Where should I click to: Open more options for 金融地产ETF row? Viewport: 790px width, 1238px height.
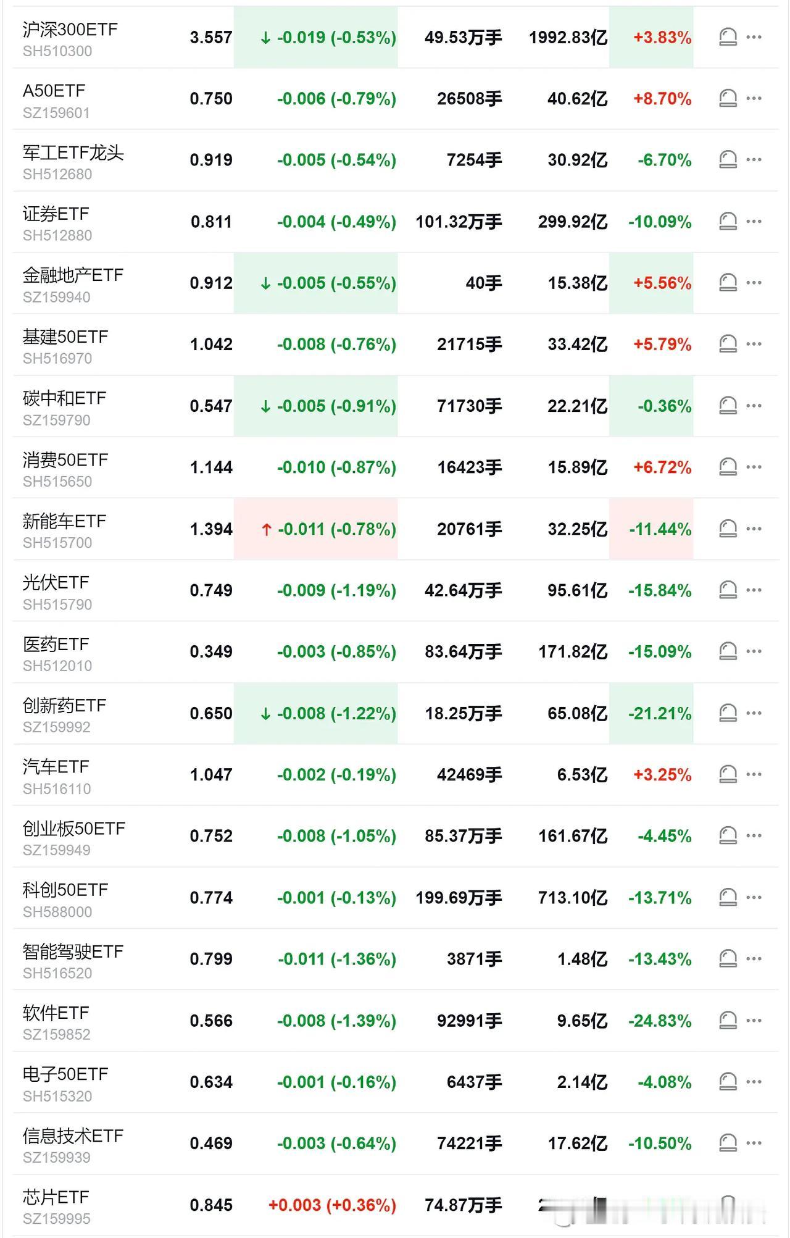(x=754, y=283)
